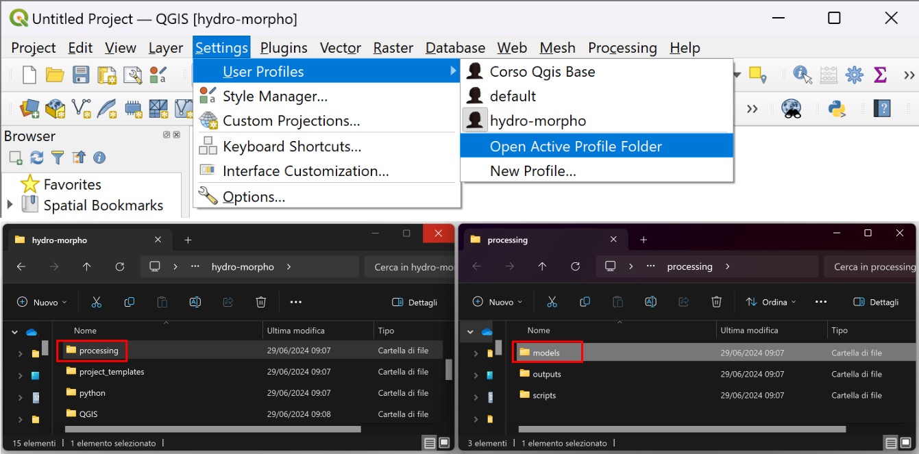Click the Refresh icon in Browser panel

37,157
